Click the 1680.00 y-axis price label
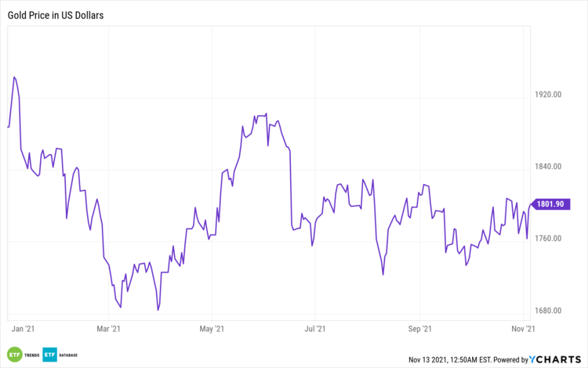The image size is (588, 368). 546,311
